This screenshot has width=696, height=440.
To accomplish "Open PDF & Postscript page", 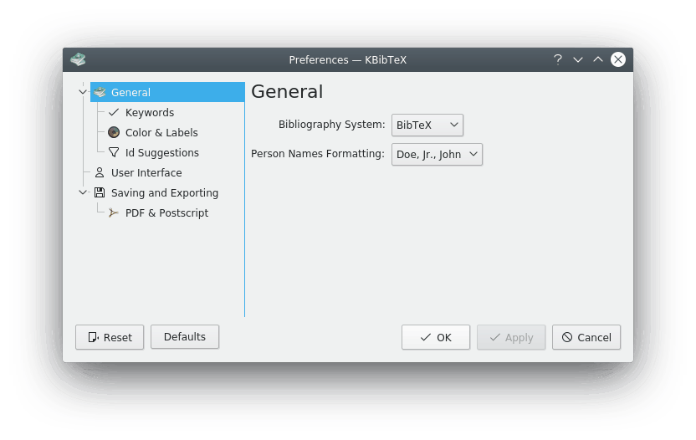I will click(167, 212).
